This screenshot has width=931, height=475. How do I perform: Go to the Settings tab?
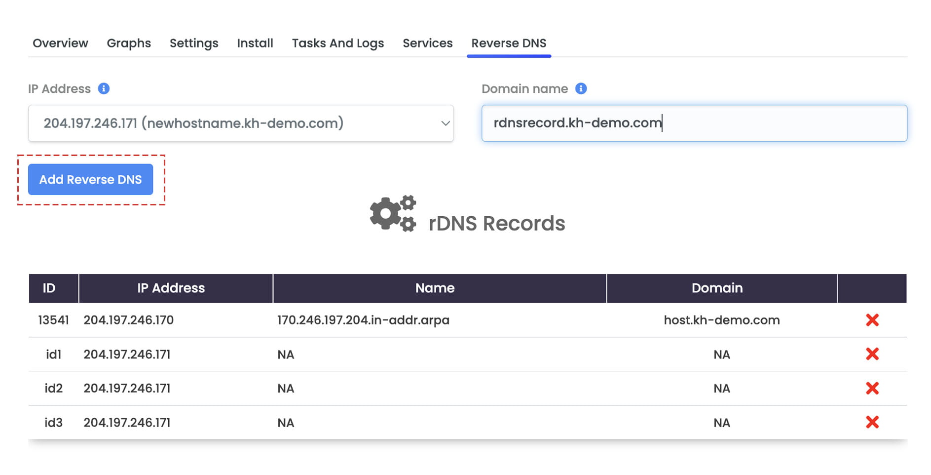(194, 43)
